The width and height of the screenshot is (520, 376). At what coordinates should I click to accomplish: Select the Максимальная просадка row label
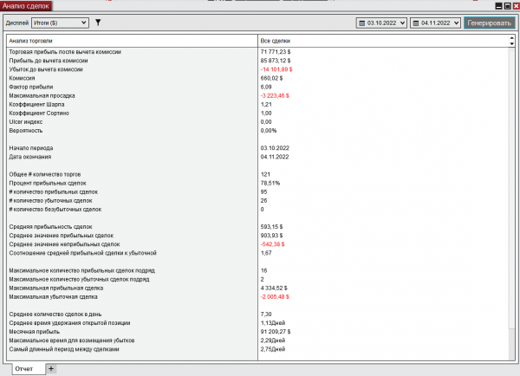click(x=42, y=95)
